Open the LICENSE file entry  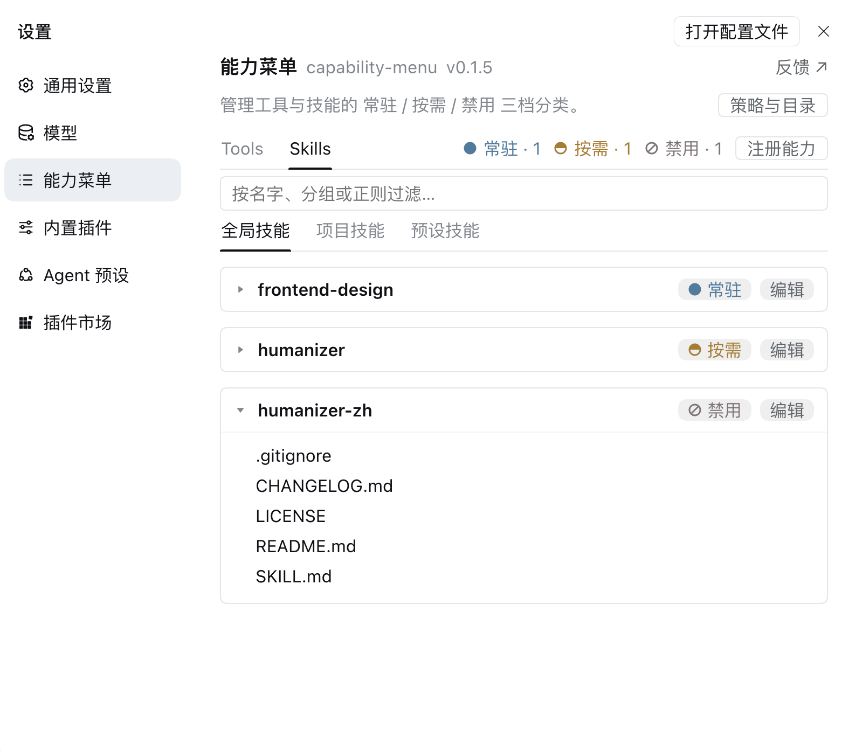pos(291,516)
